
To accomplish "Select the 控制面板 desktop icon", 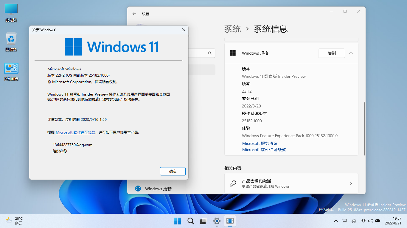I will [11, 72].
